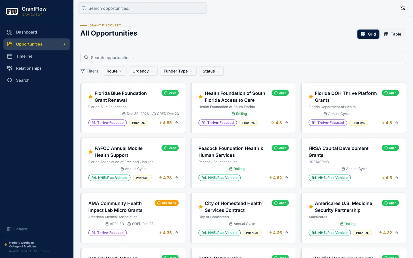Click the Annual Cycle label on the HRSA card

pos(355,169)
